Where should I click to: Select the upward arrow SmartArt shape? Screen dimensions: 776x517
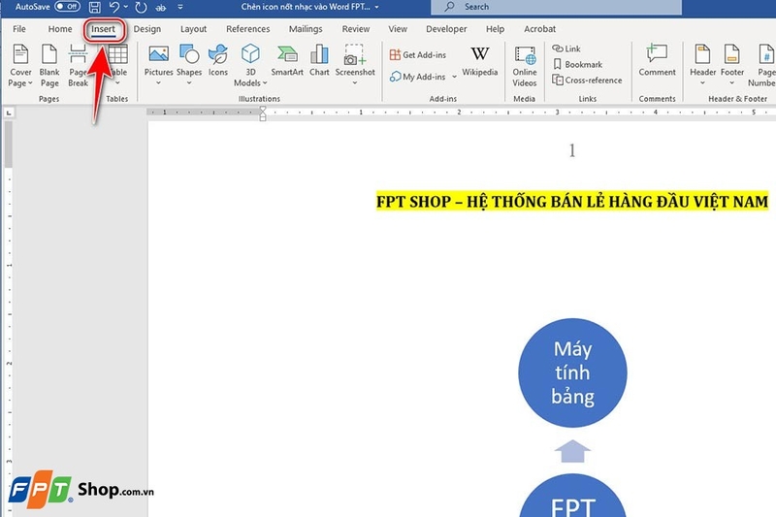coord(572,451)
